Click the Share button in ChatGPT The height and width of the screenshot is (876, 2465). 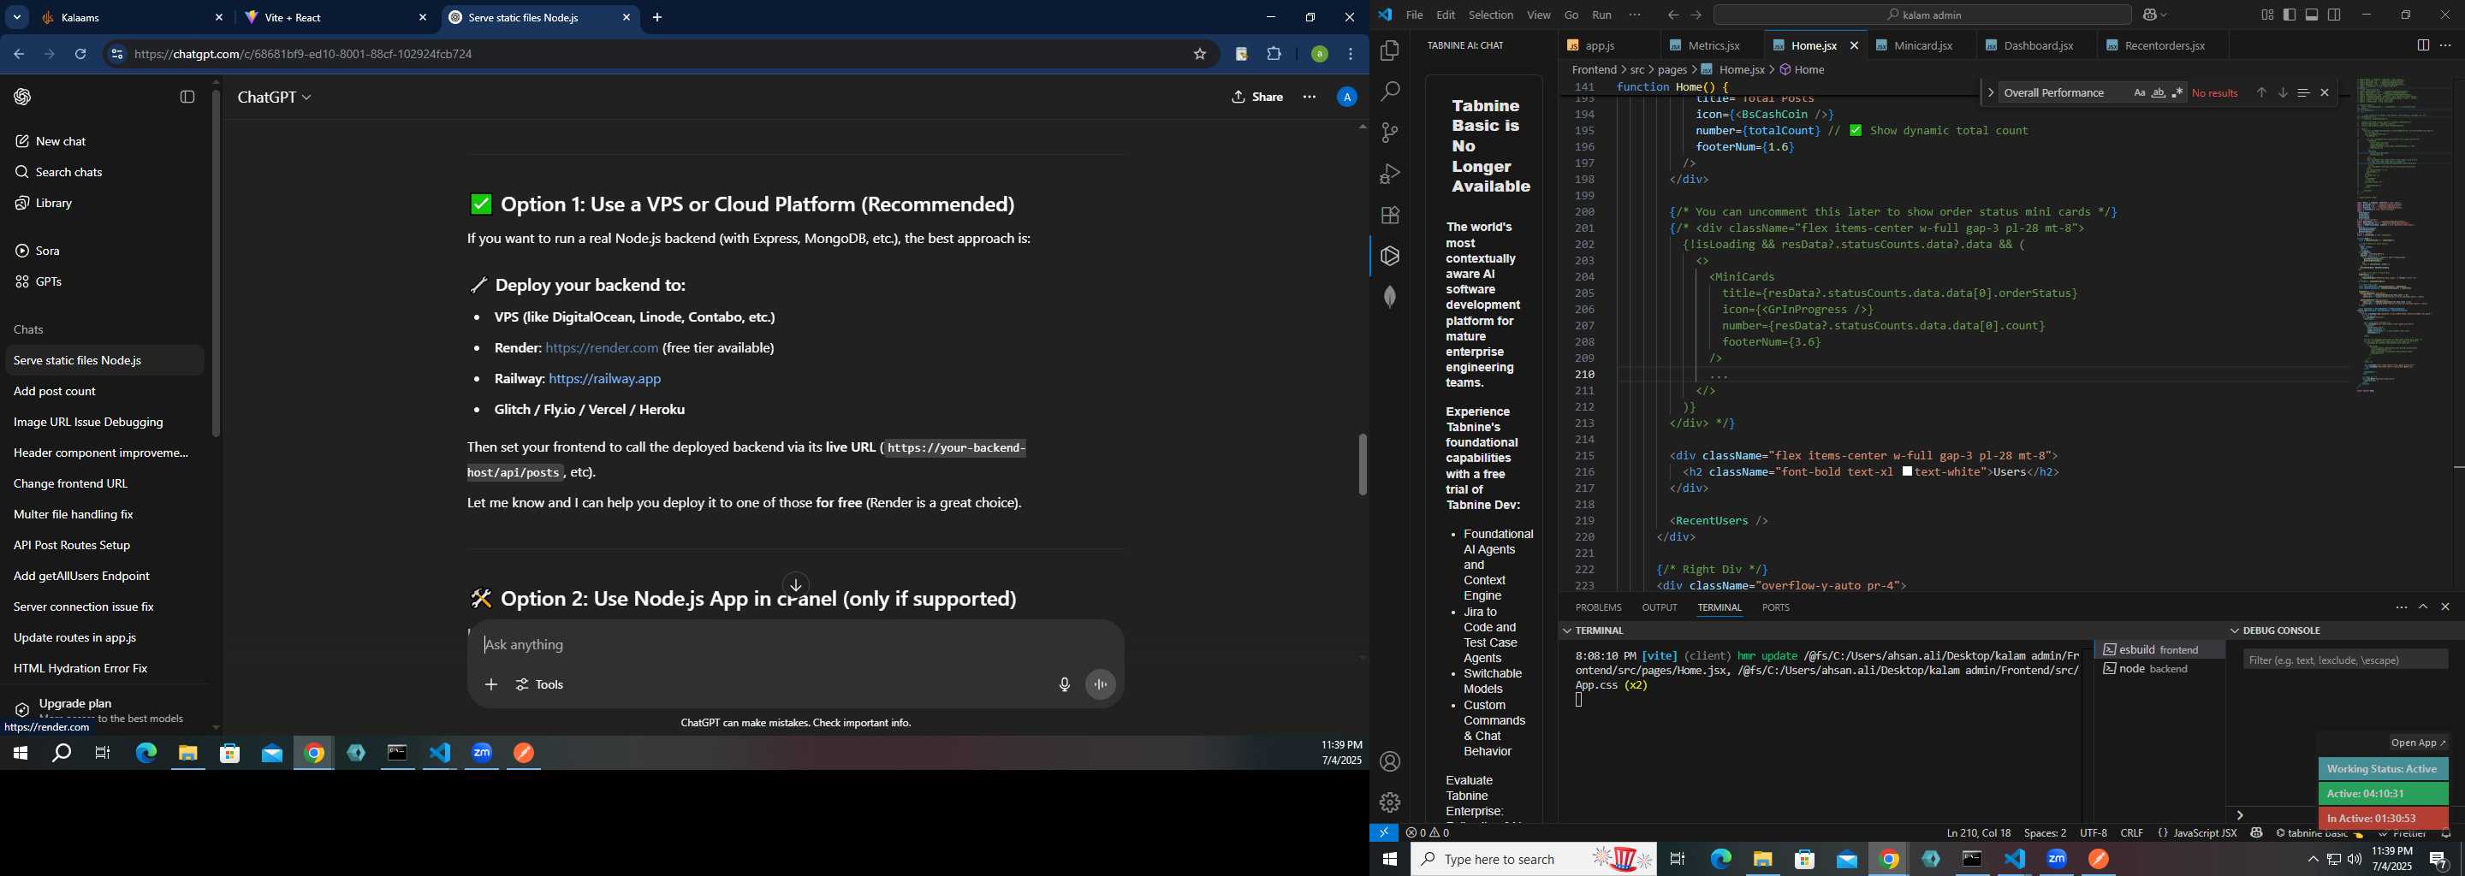[1257, 97]
